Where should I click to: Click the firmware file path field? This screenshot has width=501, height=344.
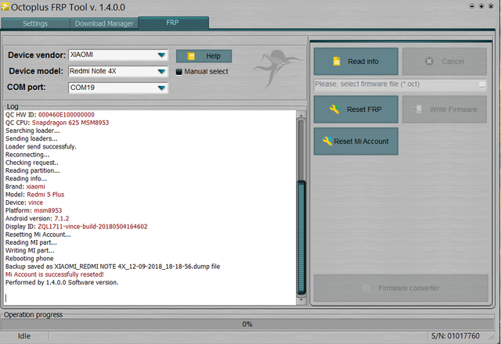pos(396,84)
